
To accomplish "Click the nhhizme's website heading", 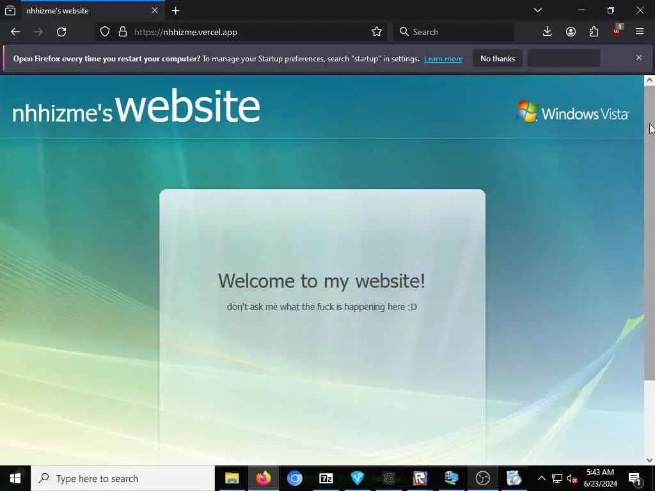I will [136, 107].
